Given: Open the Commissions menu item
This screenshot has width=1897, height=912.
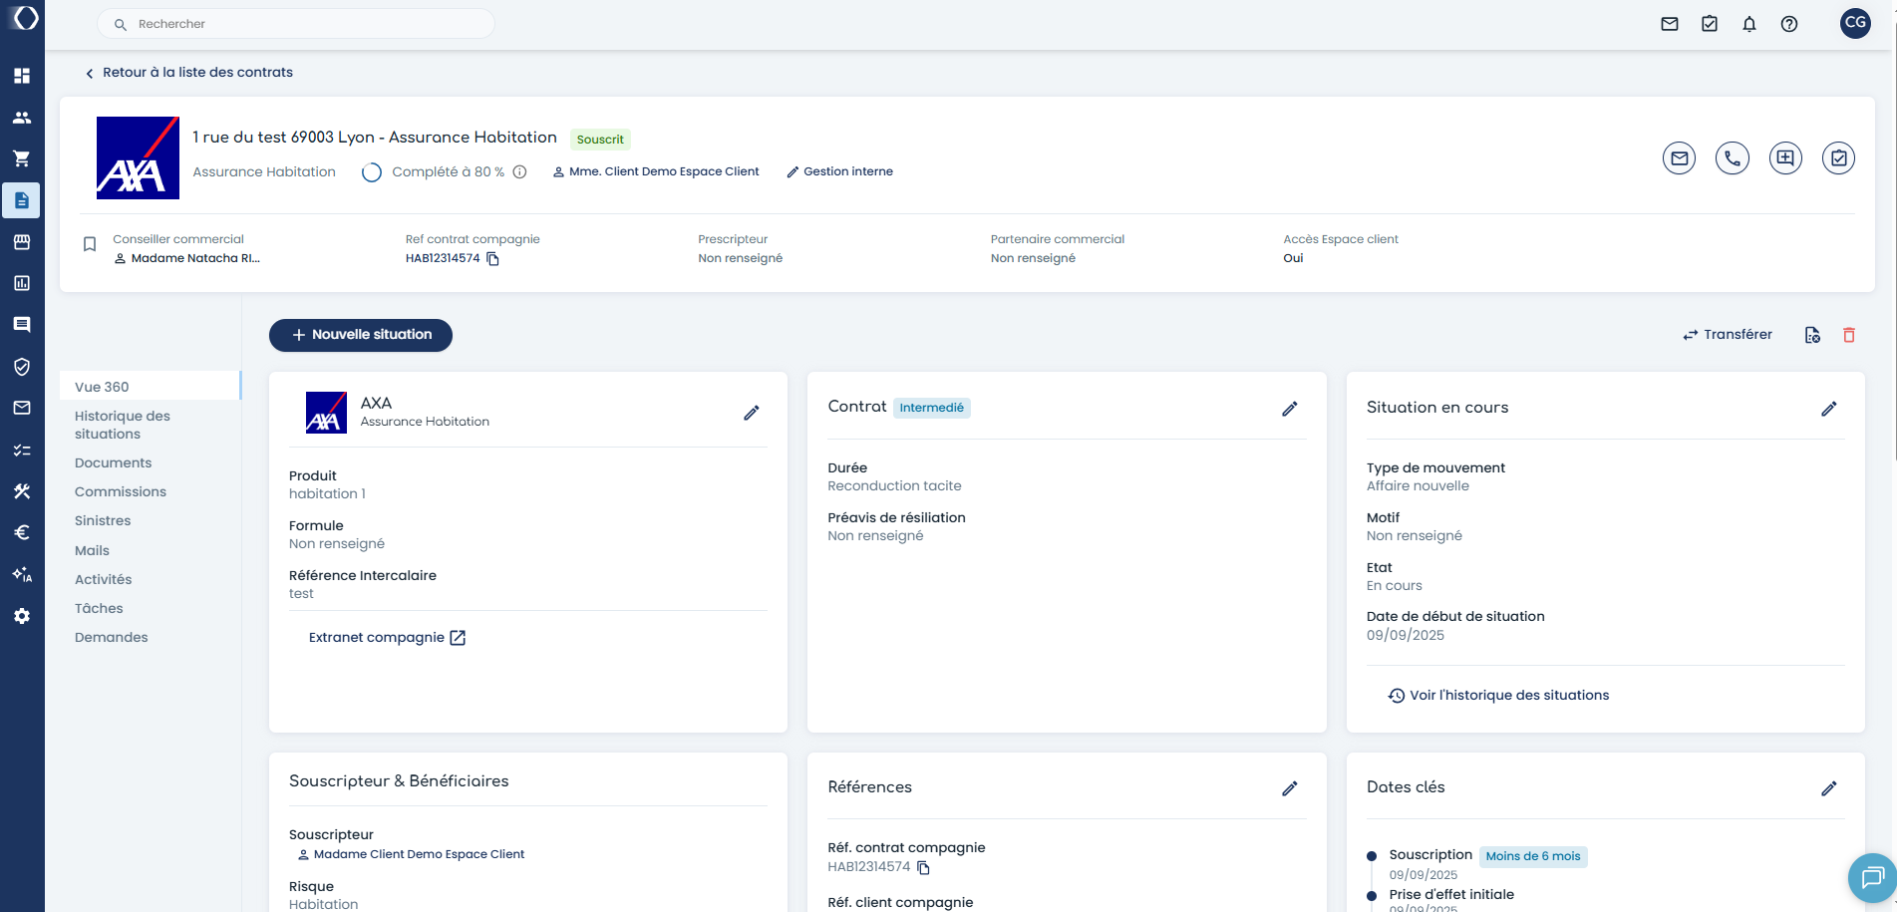Looking at the screenshot, I should 121,491.
